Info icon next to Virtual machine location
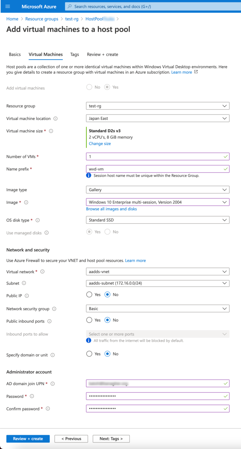Screen dimensions: 241x449 click(55, 119)
